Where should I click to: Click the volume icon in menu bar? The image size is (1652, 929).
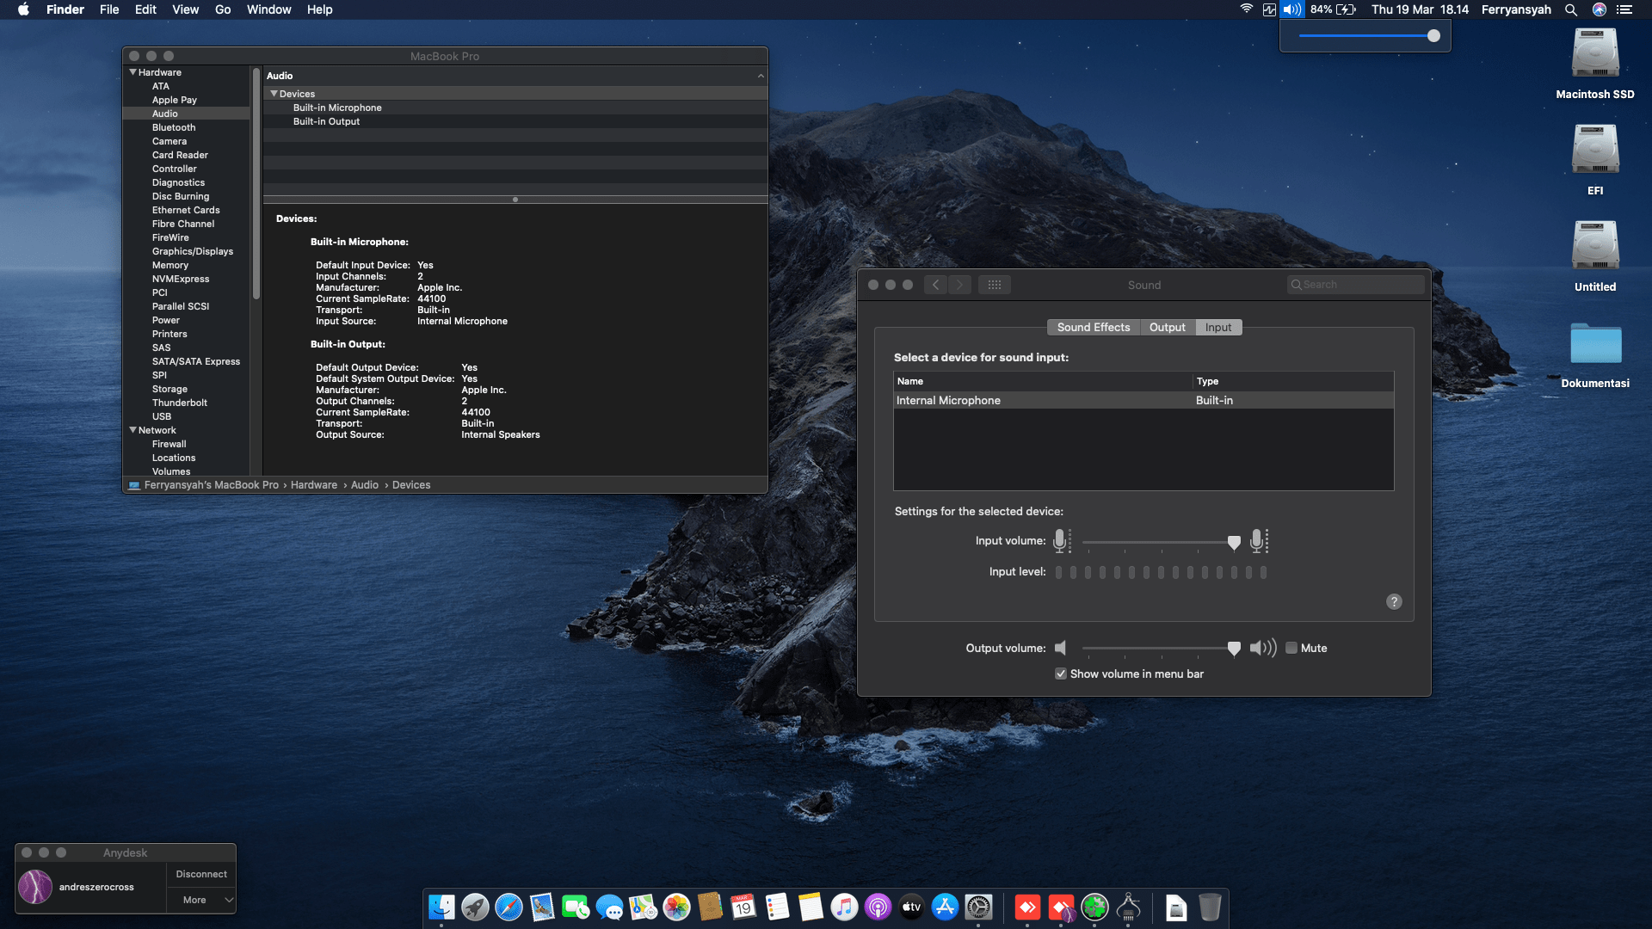click(x=1291, y=9)
